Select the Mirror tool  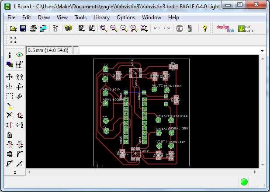click(10, 87)
